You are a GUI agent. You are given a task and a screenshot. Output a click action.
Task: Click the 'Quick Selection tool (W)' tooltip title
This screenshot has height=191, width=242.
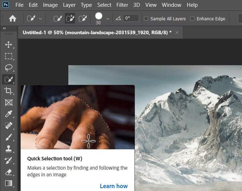coord(55,159)
